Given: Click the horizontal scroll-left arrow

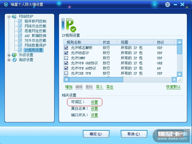Looking at the screenshot, I should (67, 80).
